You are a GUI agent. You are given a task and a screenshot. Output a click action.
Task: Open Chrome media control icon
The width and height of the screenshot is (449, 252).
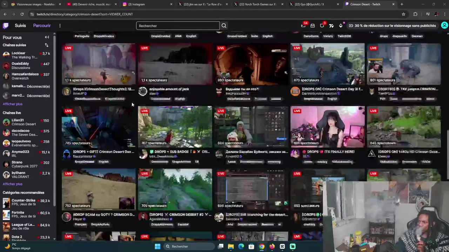tap(428, 14)
